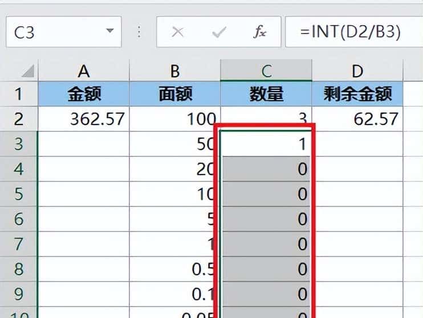Select cell C7 in row 7

(266, 244)
